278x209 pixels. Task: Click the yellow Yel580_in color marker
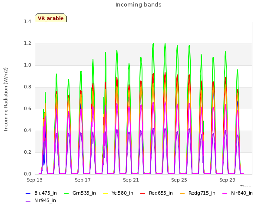[106, 193]
